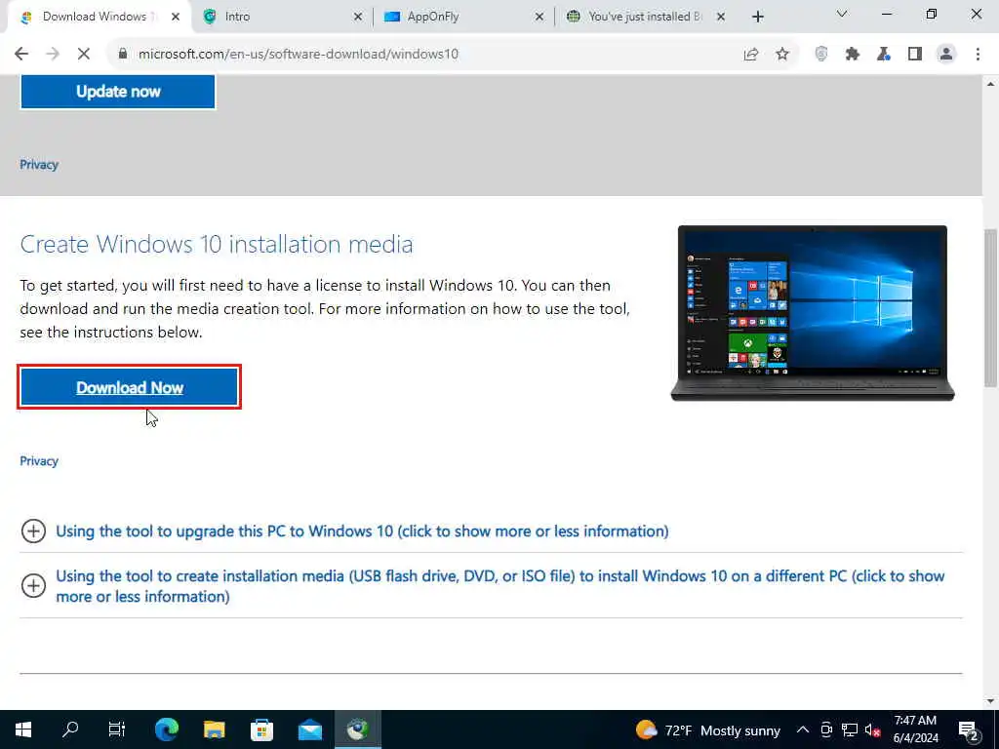The height and width of the screenshot is (749, 999).
Task: Click the Meet Now tray icon
Action: click(826, 729)
